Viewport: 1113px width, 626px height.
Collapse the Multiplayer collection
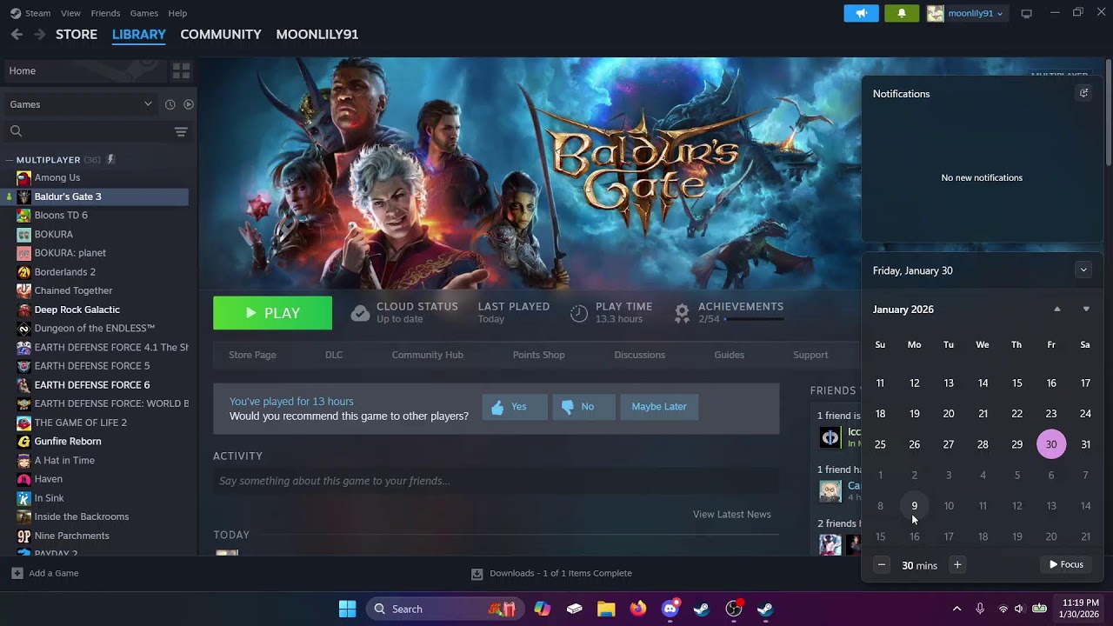[10, 160]
